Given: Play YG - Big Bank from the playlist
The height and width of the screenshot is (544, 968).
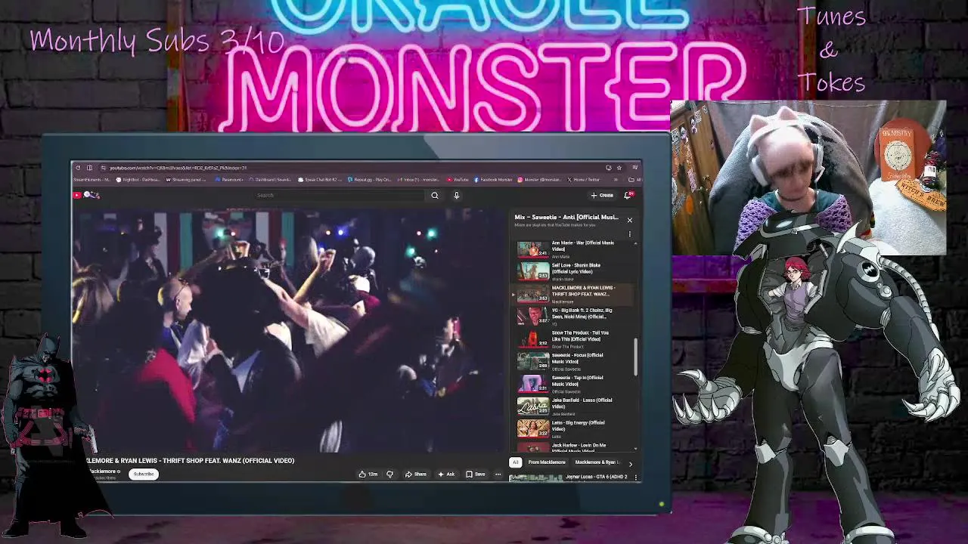Looking at the screenshot, I should (575, 317).
